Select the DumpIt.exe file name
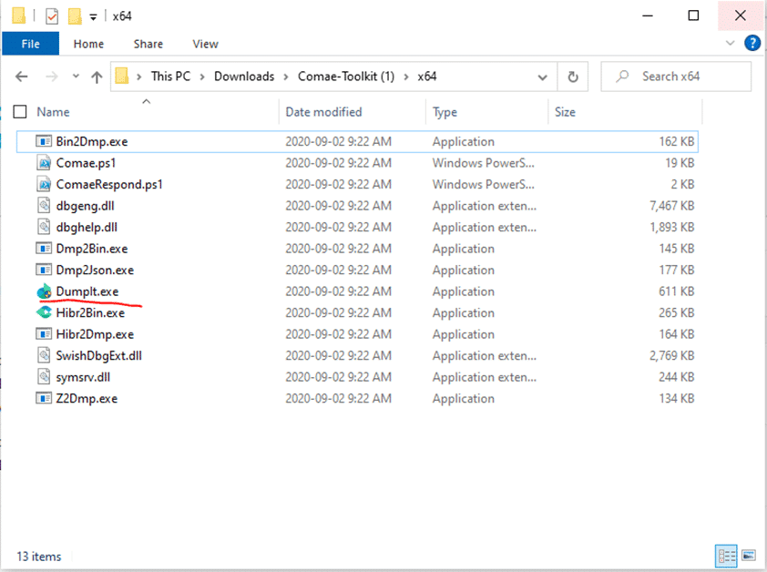The image size is (767, 572). coord(87,291)
